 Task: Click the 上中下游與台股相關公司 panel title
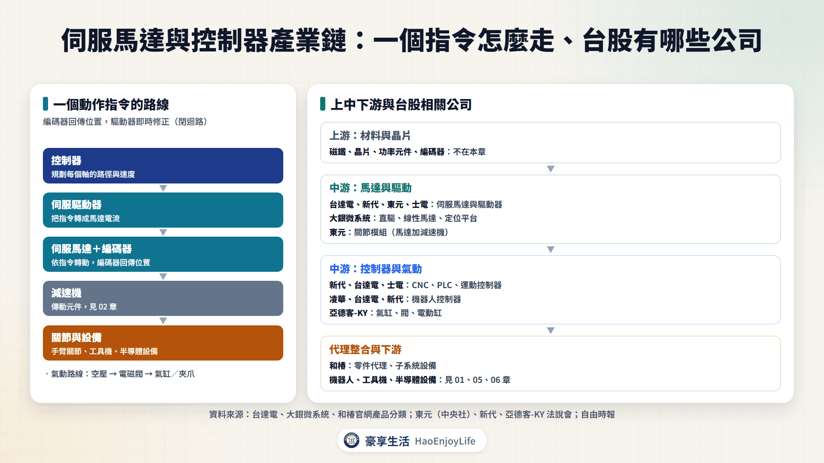coord(401,105)
